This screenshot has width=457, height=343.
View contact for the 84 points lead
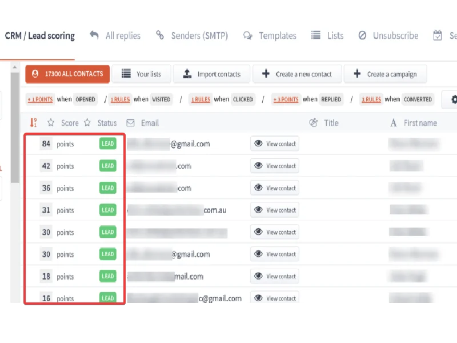275,143
